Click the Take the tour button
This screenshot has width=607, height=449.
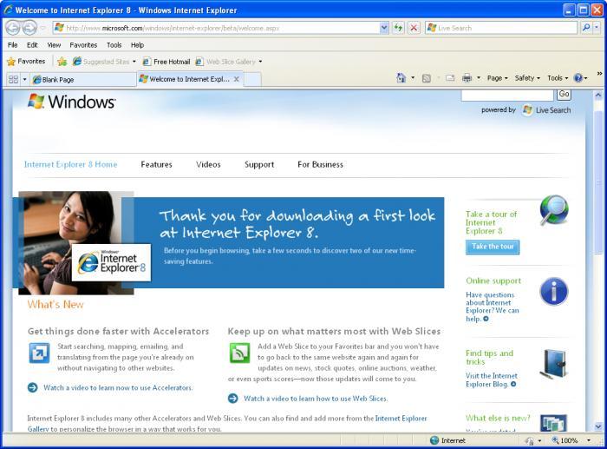tap(493, 247)
